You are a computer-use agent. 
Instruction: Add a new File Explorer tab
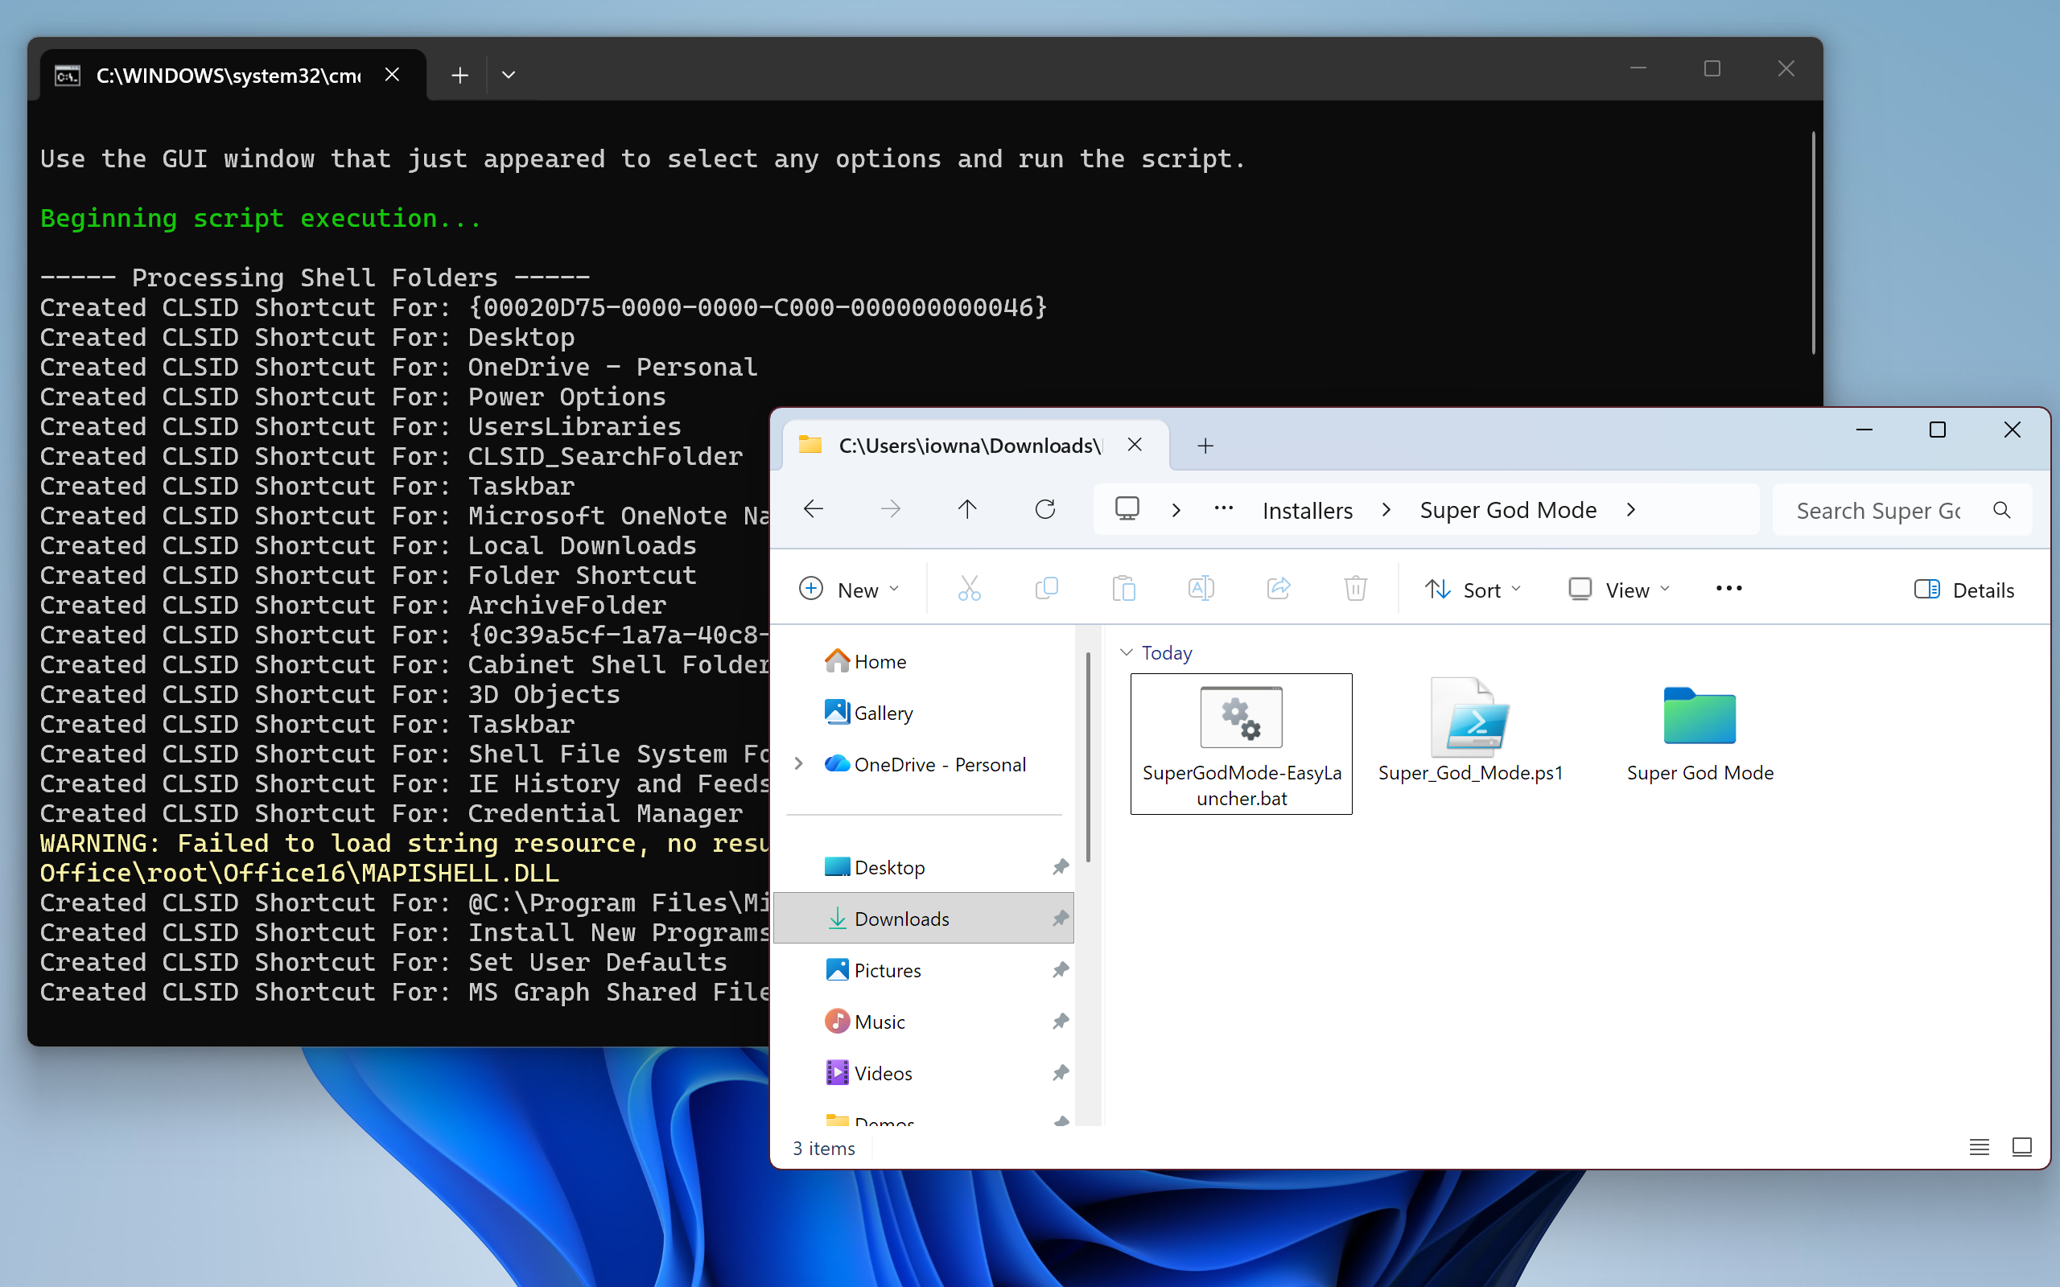point(1205,445)
